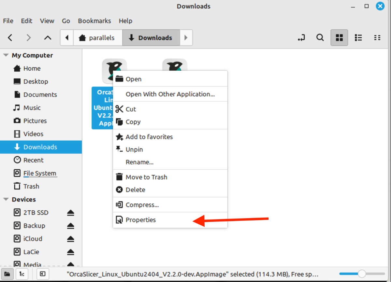Choose Delete in the context menu
This screenshot has width=391, height=282.
170,190
